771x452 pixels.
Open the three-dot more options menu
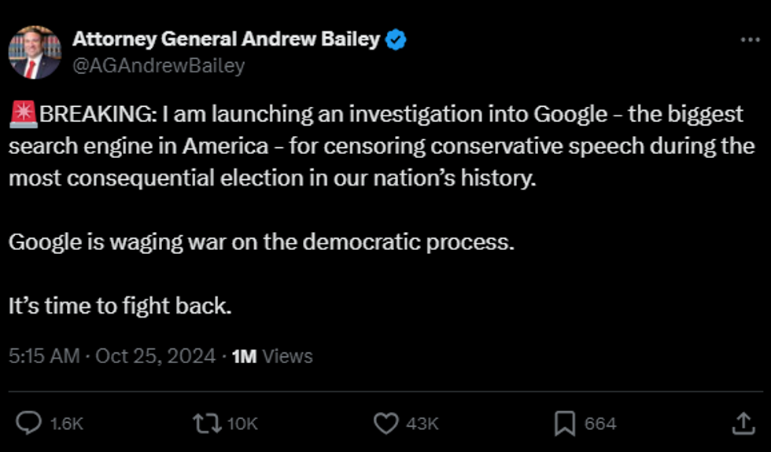tap(751, 39)
